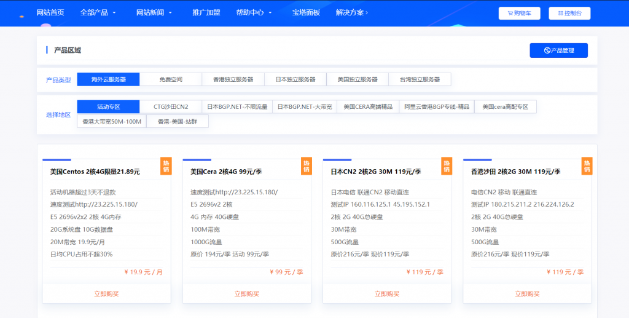Click 立即购买 under 香港沙田 2核2G plan
Viewport: 629px width, 318px height.
coord(527,294)
